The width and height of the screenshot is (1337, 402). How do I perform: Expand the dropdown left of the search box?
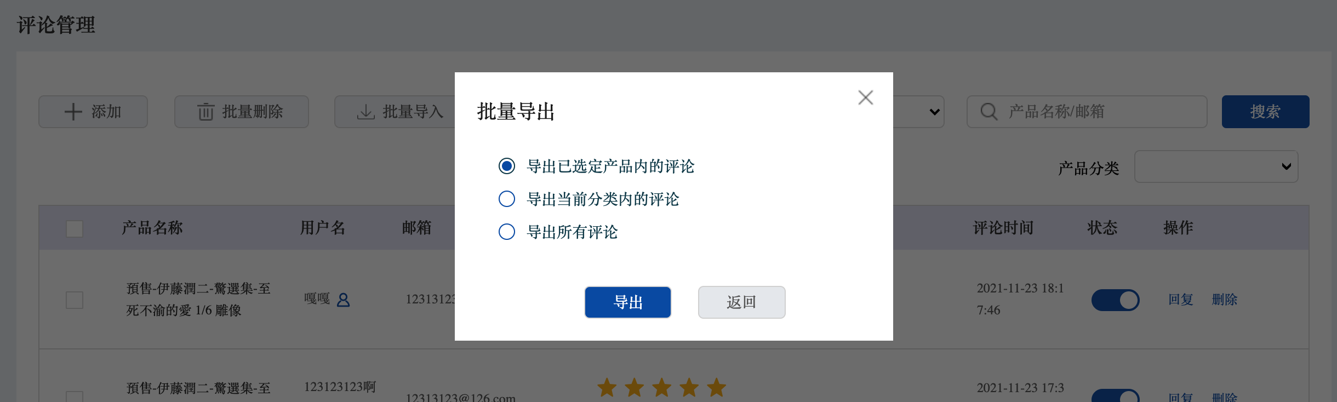[x=919, y=112]
